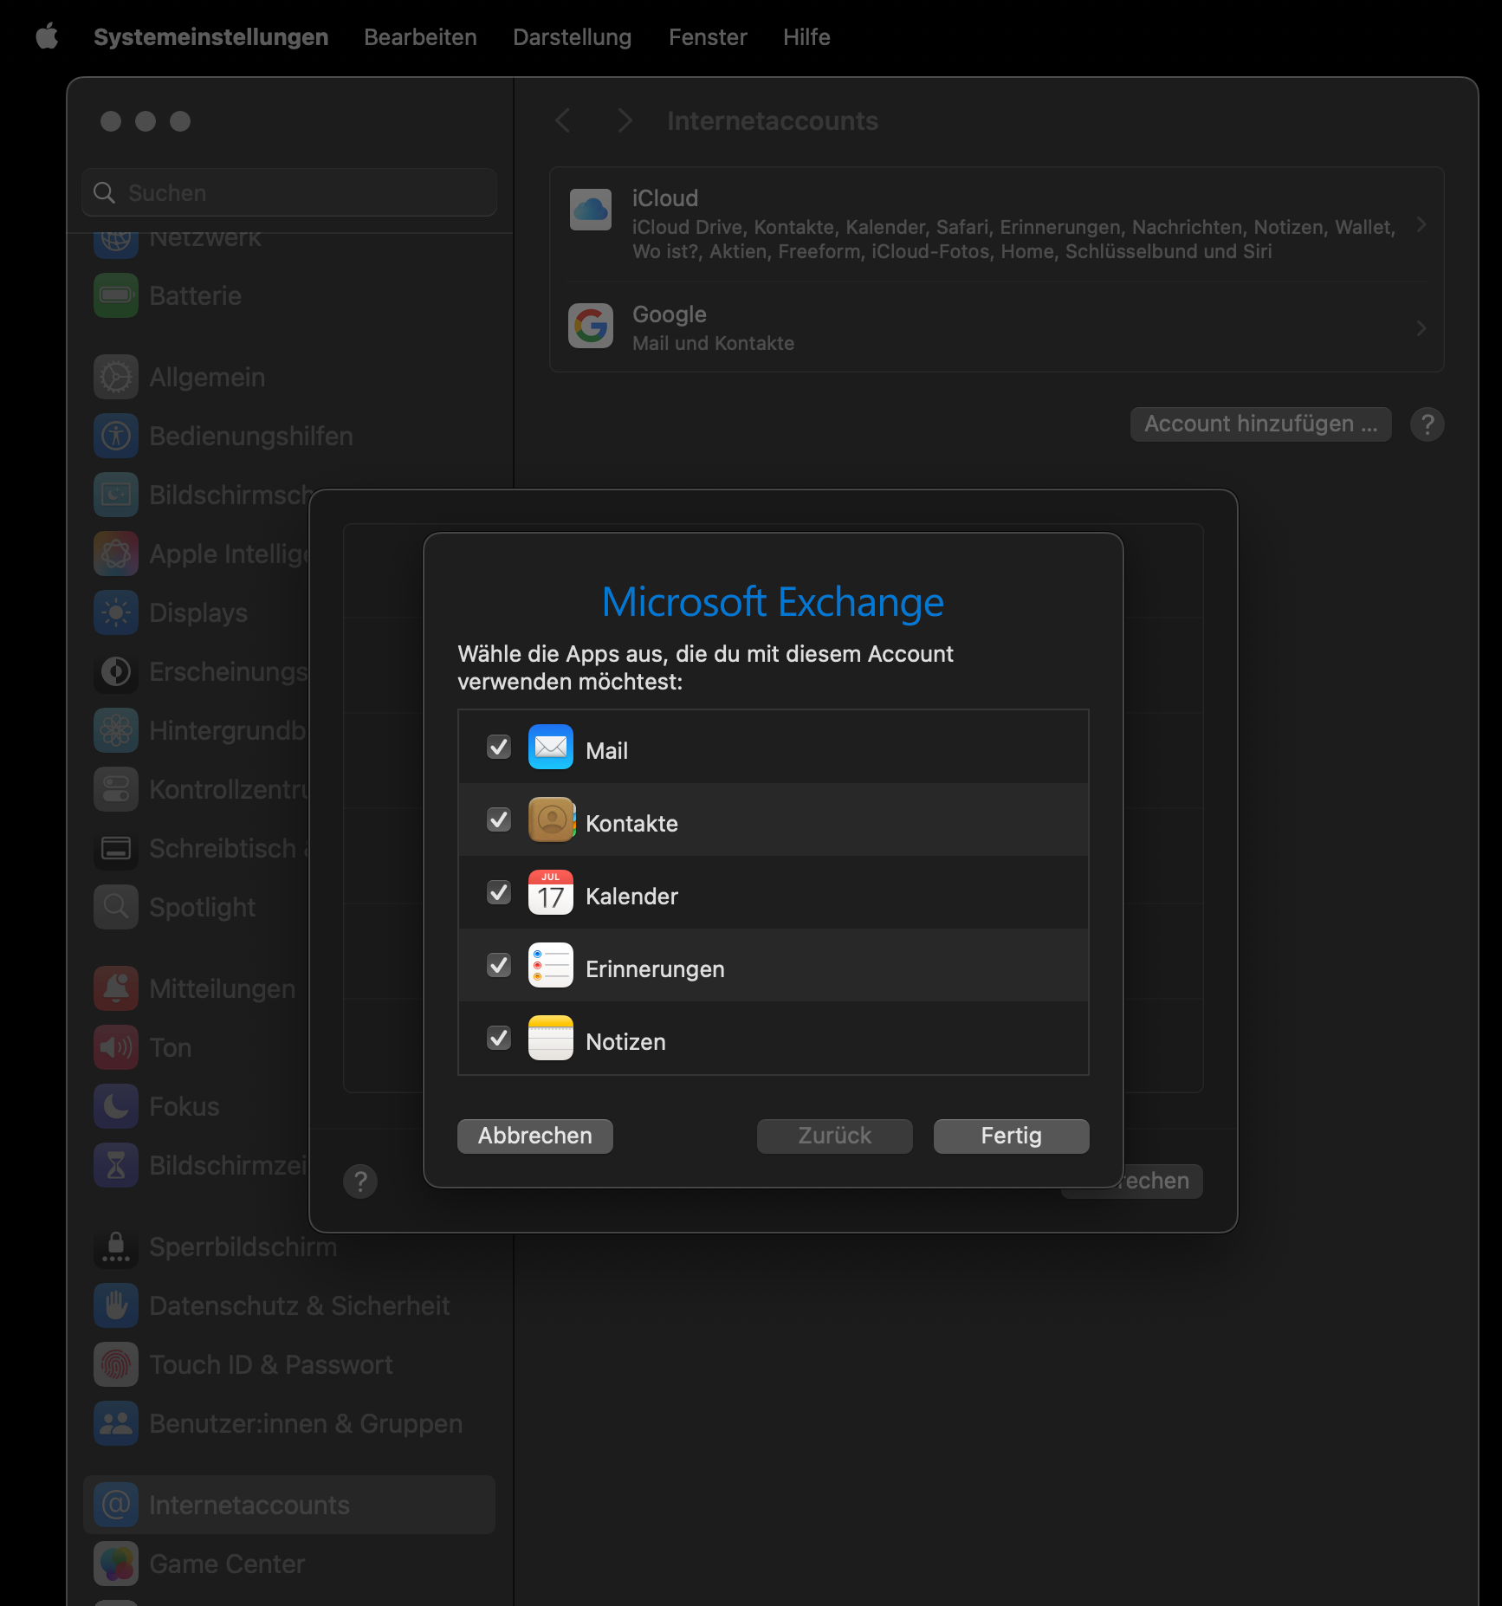Open Bildschirmzeit settings icon
The height and width of the screenshot is (1606, 1502).
(116, 1165)
